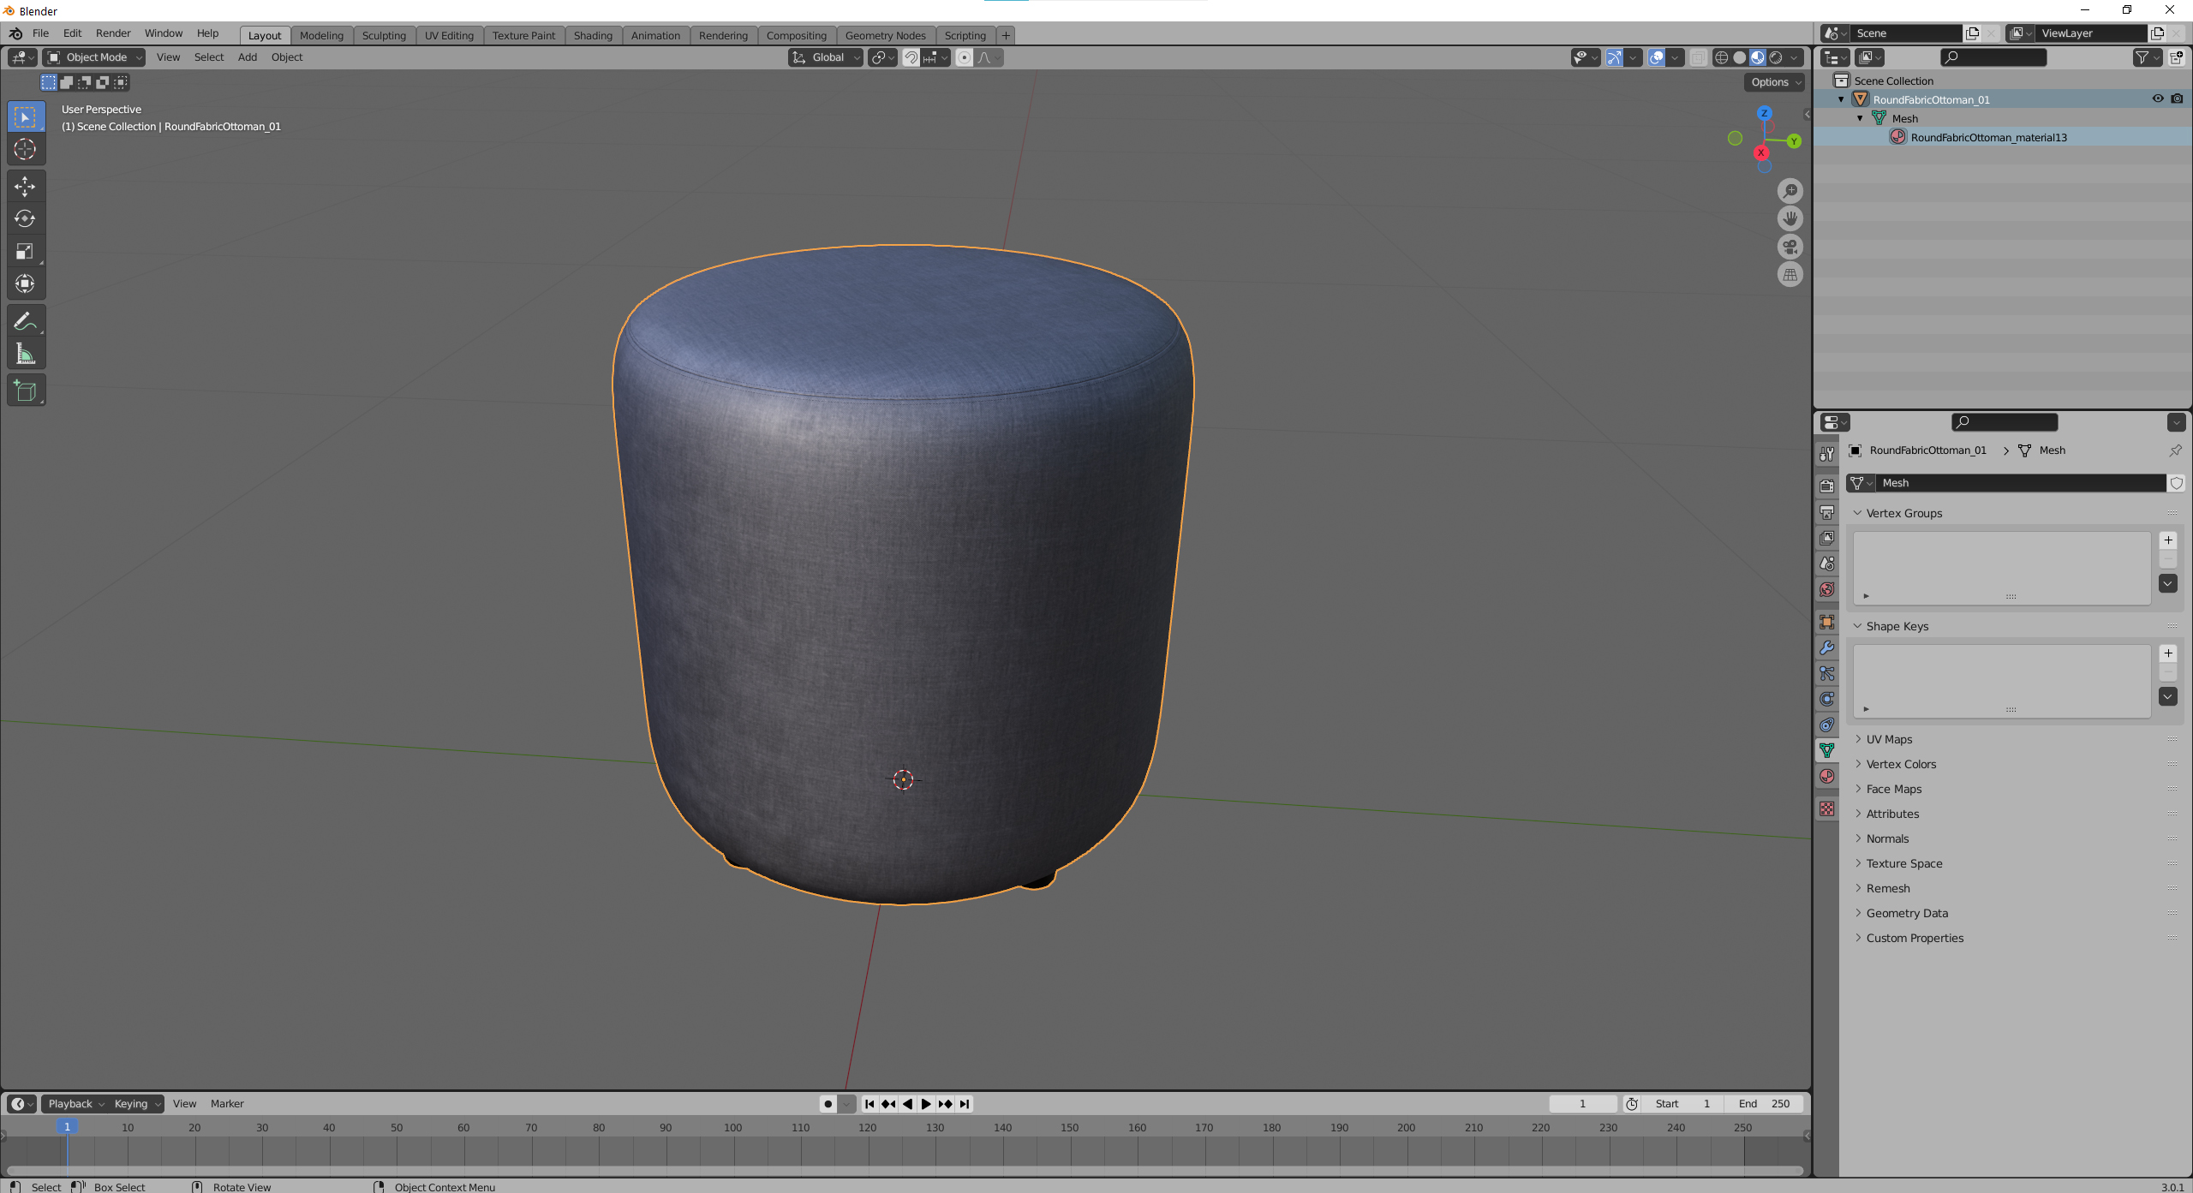Select the Move tool in toolbar
This screenshot has width=2193, height=1193.
(x=25, y=186)
